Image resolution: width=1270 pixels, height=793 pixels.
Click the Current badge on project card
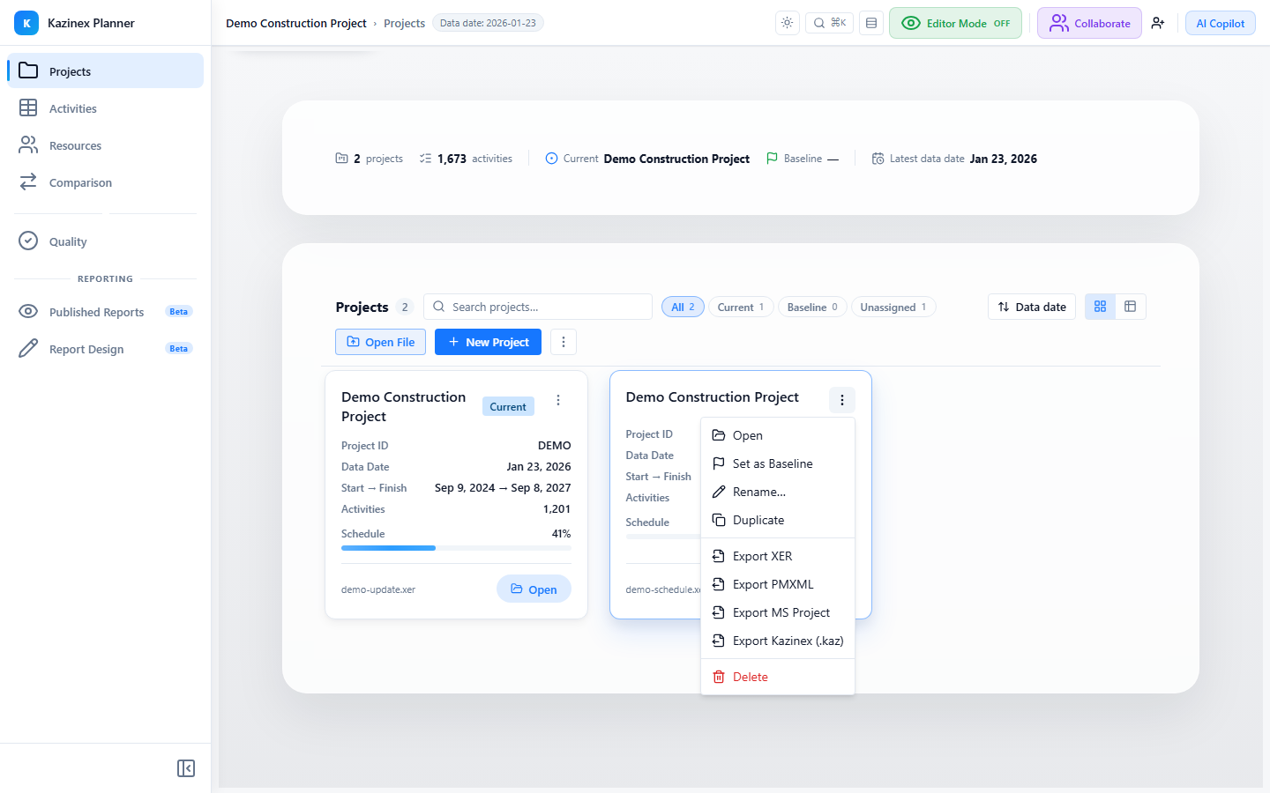coord(508,406)
